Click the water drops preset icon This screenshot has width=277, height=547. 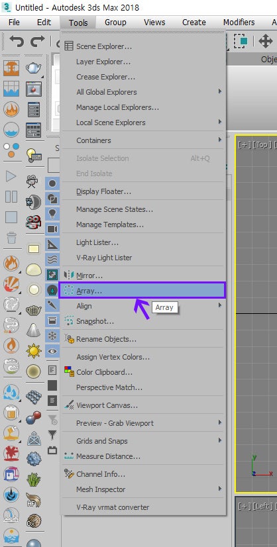click(x=11, y=393)
